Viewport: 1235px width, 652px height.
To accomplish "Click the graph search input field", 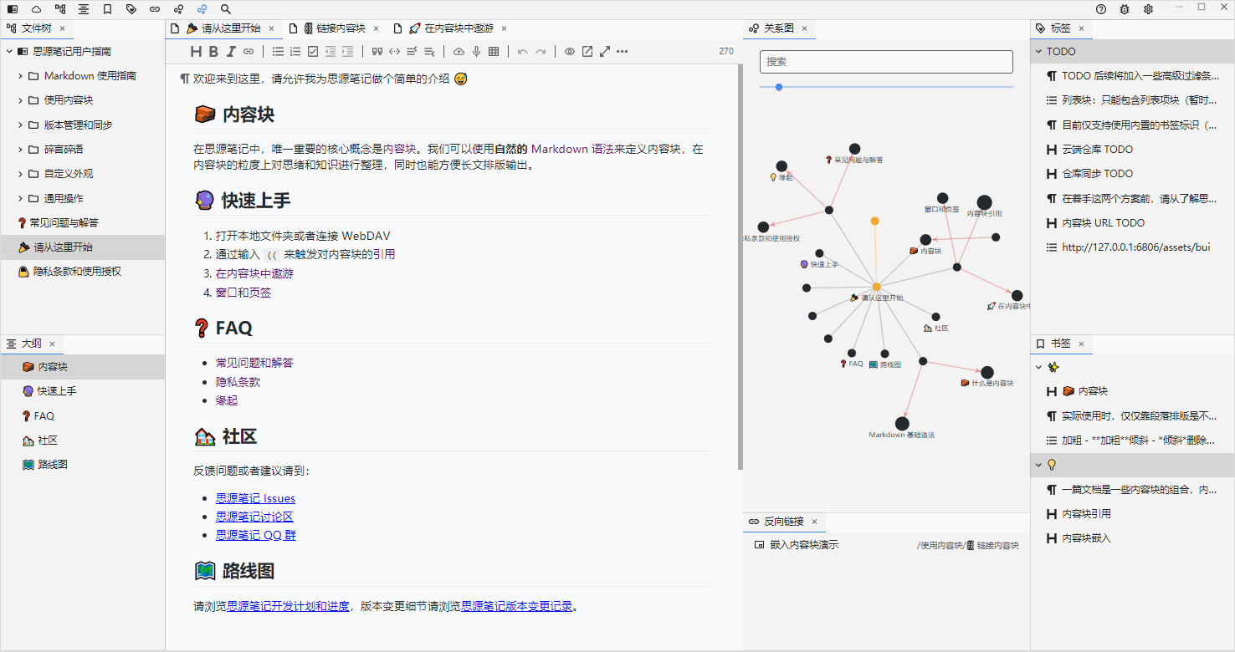I will coord(886,62).
